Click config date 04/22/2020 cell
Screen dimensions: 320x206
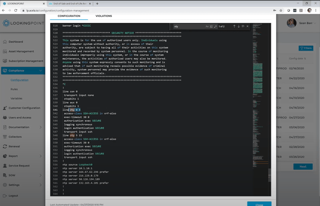(297, 78)
